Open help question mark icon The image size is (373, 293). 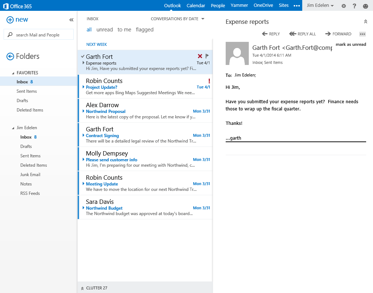tap(354, 6)
